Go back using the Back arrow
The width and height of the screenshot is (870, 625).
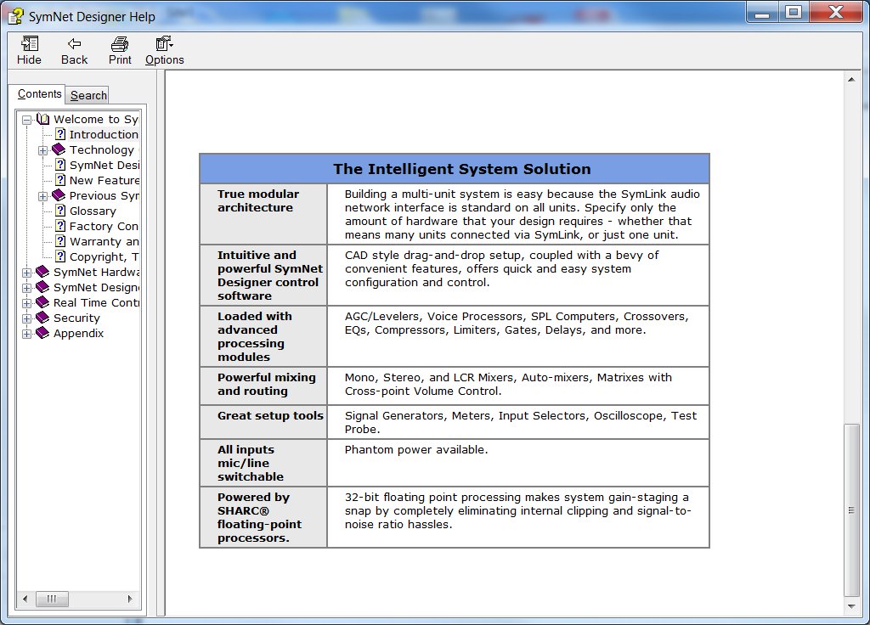tap(74, 50)
